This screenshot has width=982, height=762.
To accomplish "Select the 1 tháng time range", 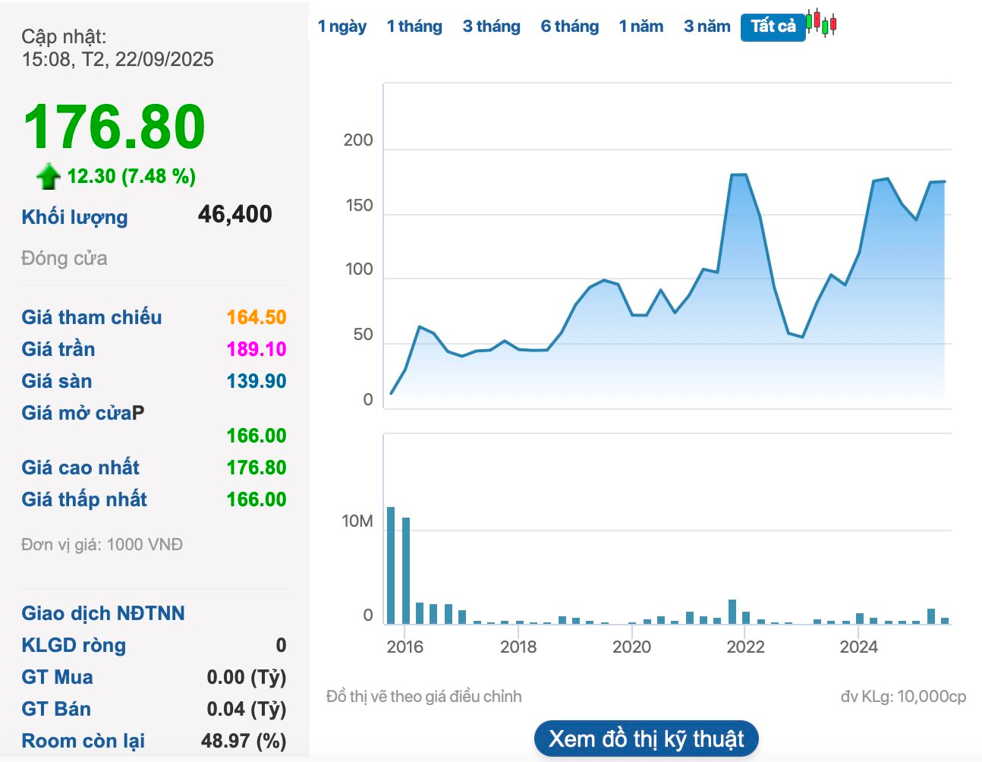I will tap(414, 27).
